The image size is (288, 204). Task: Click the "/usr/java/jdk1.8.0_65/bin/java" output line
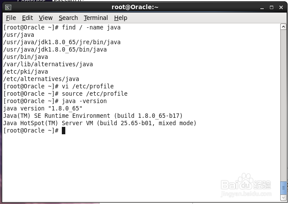(55, 49)
